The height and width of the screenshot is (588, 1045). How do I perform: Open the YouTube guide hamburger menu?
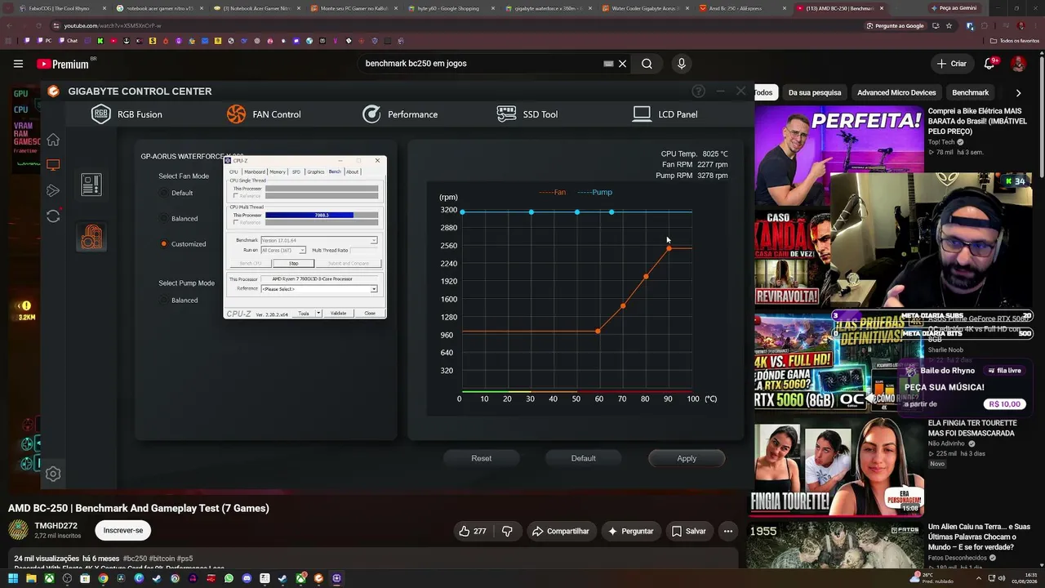click(x=18, y=64)
